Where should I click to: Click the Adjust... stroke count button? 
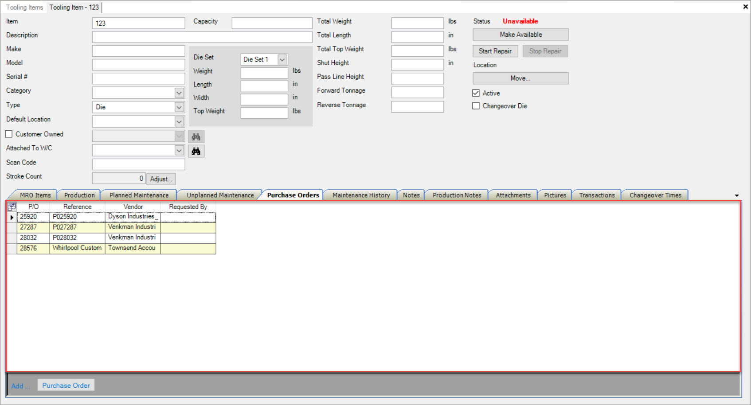[161, 179]
